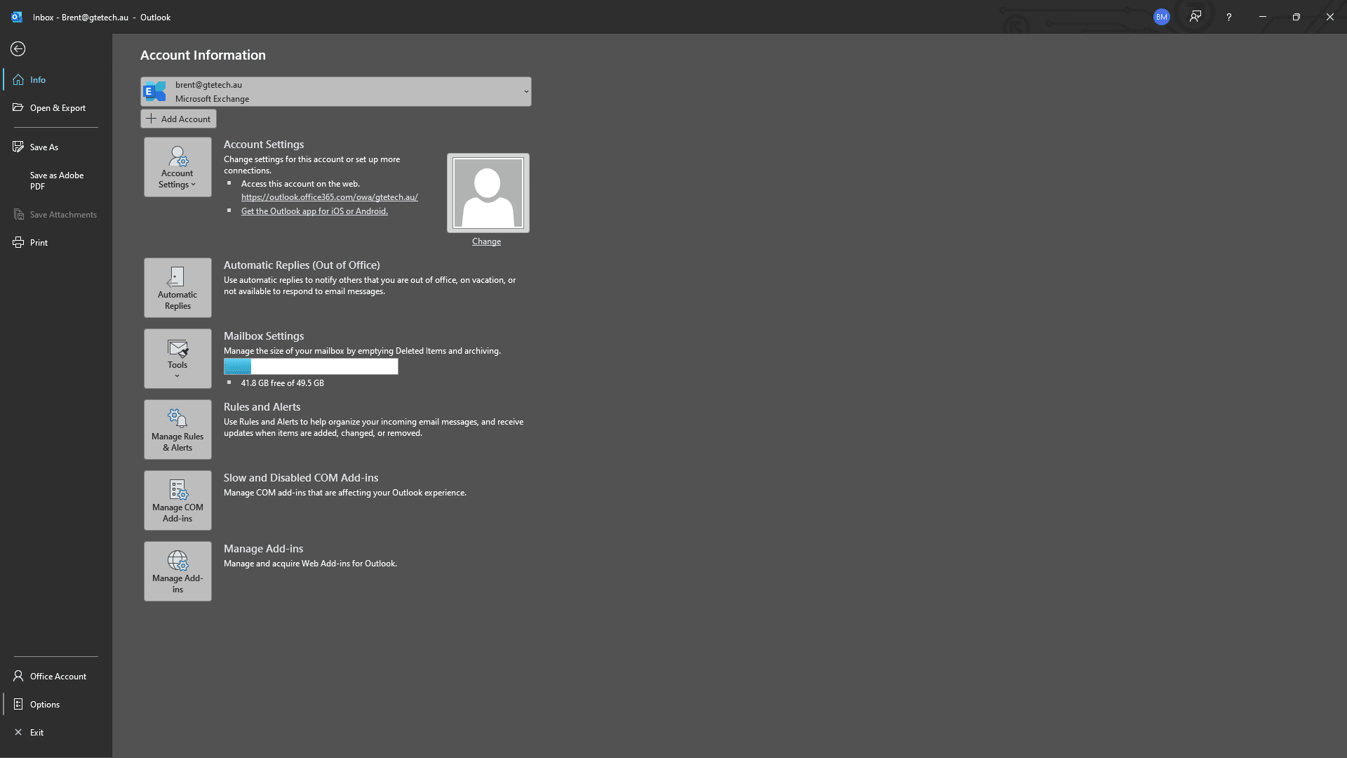Minimize the Outlook window
Image resolution: width=1347 pixels, height=758 pixels.
point(1263,17)
